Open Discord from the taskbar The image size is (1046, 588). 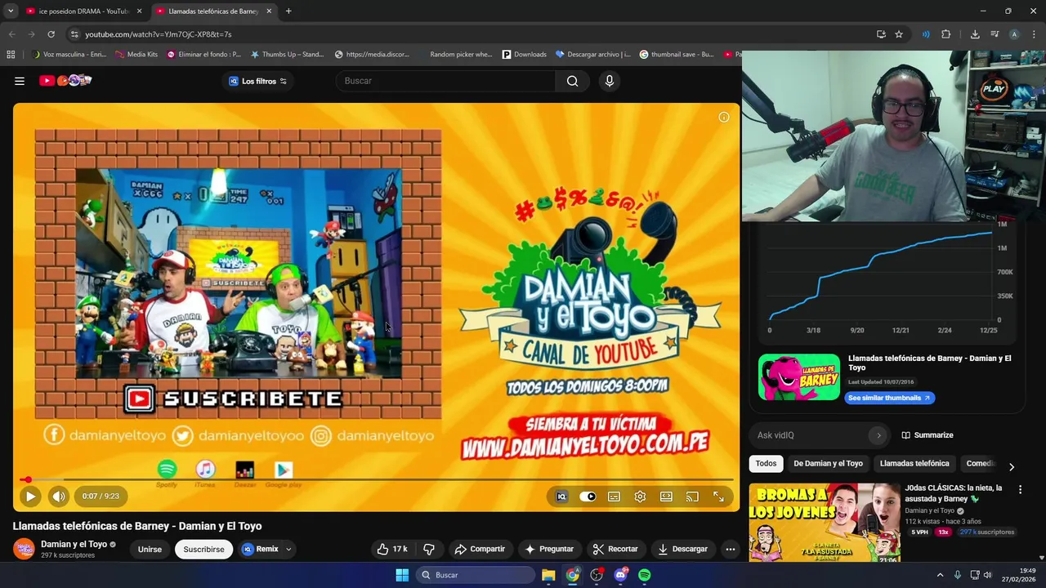[620, 575]
